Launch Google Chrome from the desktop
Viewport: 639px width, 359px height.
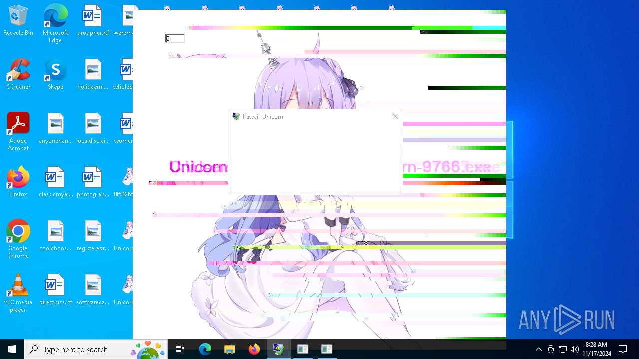(18, 239)
